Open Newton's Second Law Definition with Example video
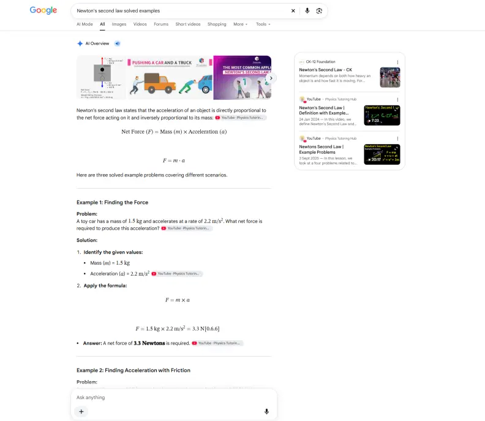The height and width of the screenshot is (421, 485). pos(323,110)
